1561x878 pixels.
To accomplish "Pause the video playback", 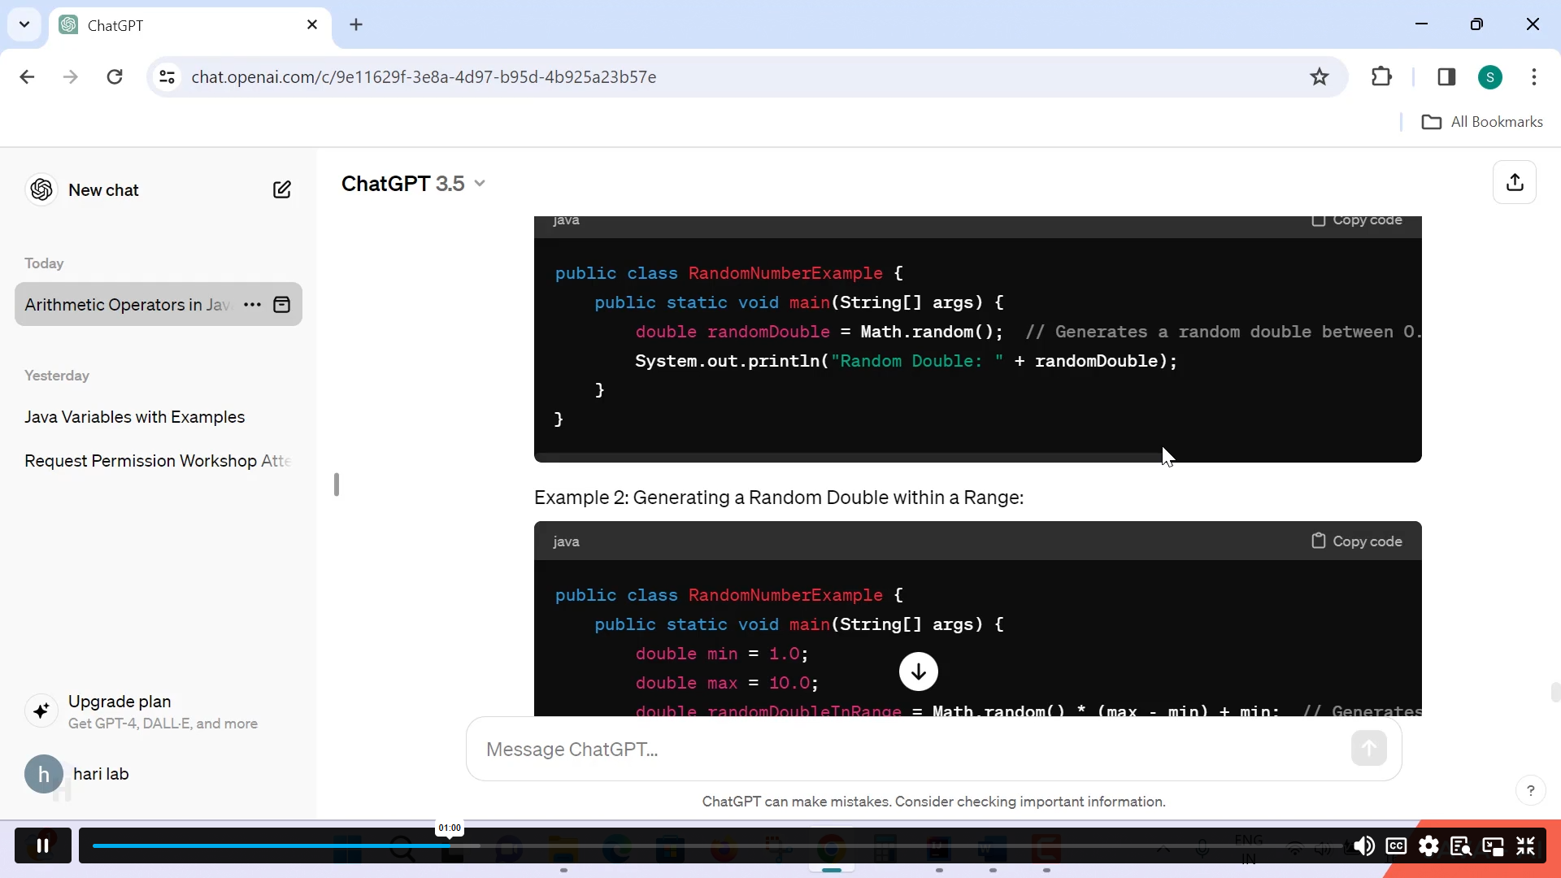I will (43, 846).
